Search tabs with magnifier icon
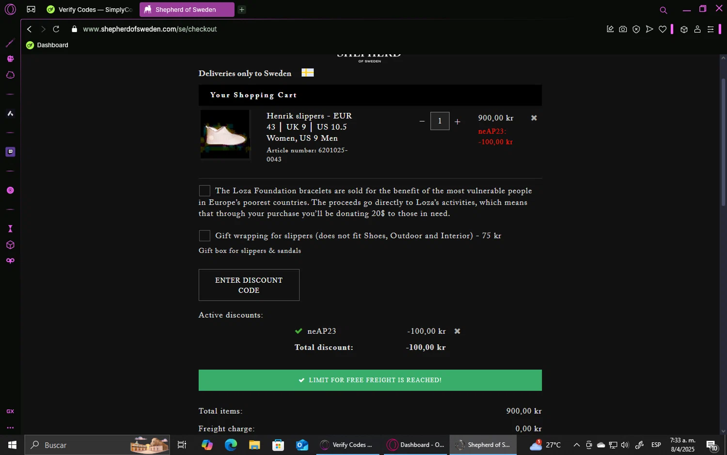Image resolution: width=727 pixels, height=455 pixels. tap(664, 10)
